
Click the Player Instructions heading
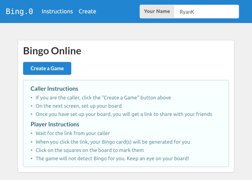[55, 124]
